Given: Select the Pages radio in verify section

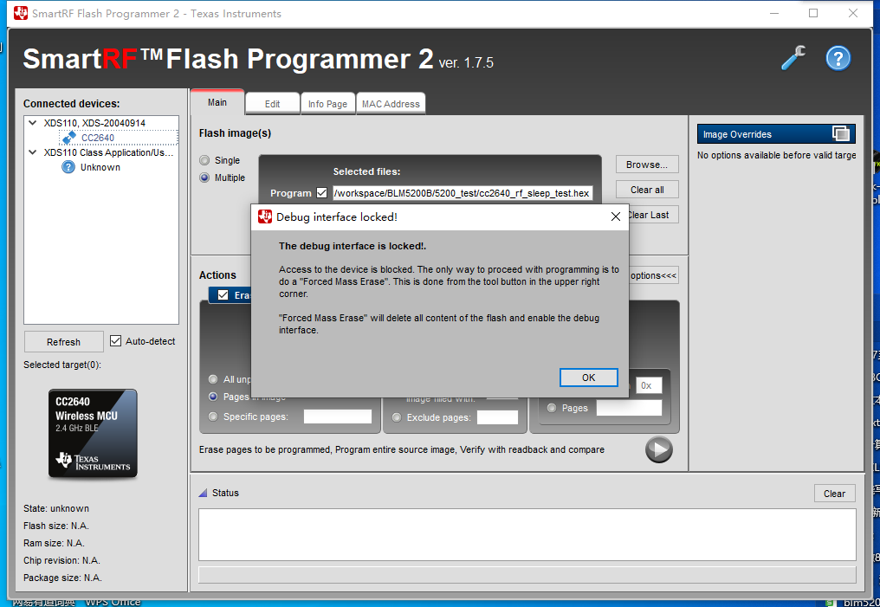Looking at the screenshot, I should point(552,408).
